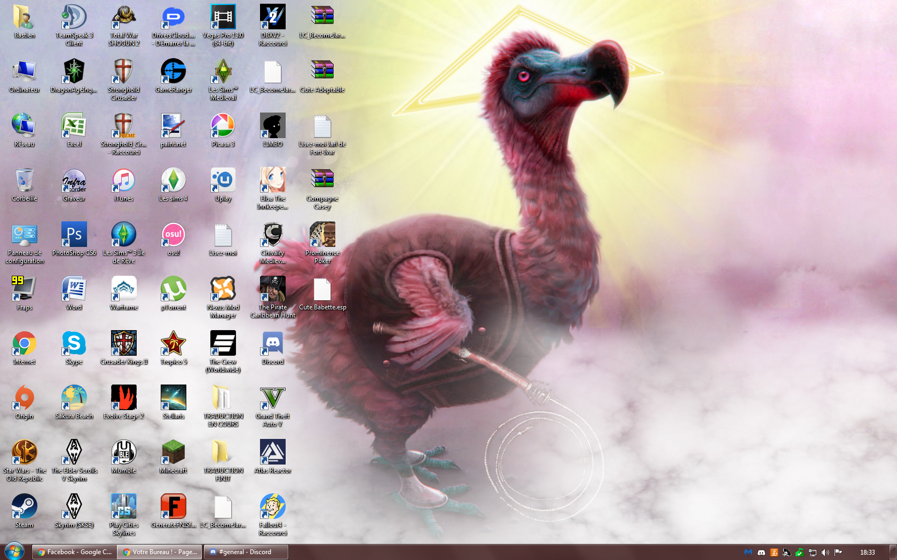897x560 pixels.
Task: Click the Action Center flag tray icon
Action: pos(838,553)
